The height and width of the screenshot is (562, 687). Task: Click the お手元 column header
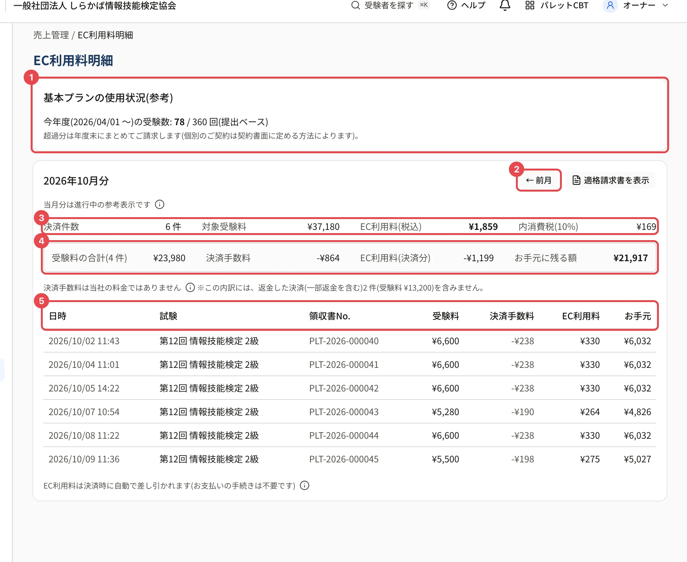coord(638,316)
